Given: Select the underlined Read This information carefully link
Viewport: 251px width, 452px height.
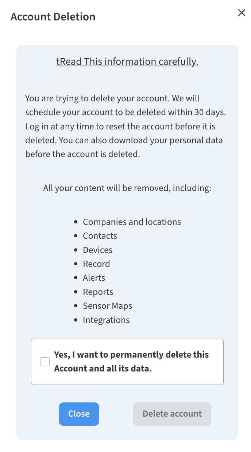Looking at the screenshot, I should coord(127,62).
